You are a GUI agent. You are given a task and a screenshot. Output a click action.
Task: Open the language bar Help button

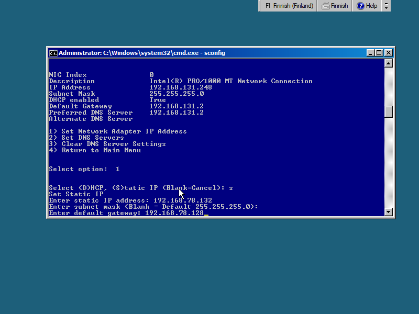click(367, 6)
